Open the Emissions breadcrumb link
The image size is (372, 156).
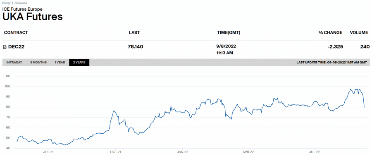21,3
